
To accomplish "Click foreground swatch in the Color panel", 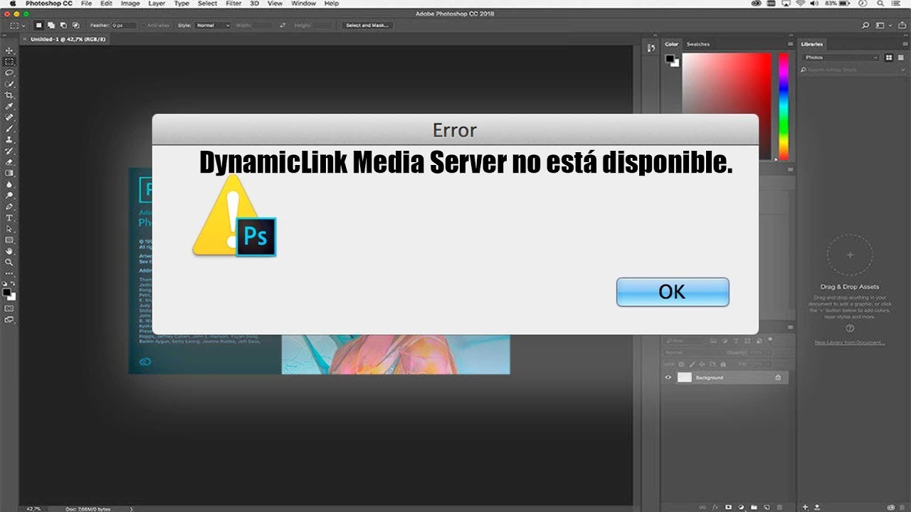I will [670, 59].
